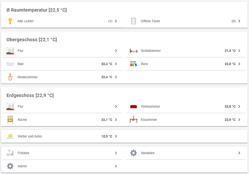Image resolution: width=249 pixels, height=174 pixels.
Task: Click the bathtub icon next to Bad
Action: coord(10,64)
